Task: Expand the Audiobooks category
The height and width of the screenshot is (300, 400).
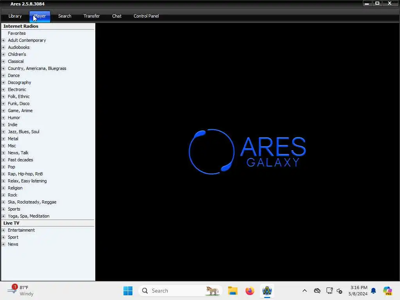Action: click(3, 47)
